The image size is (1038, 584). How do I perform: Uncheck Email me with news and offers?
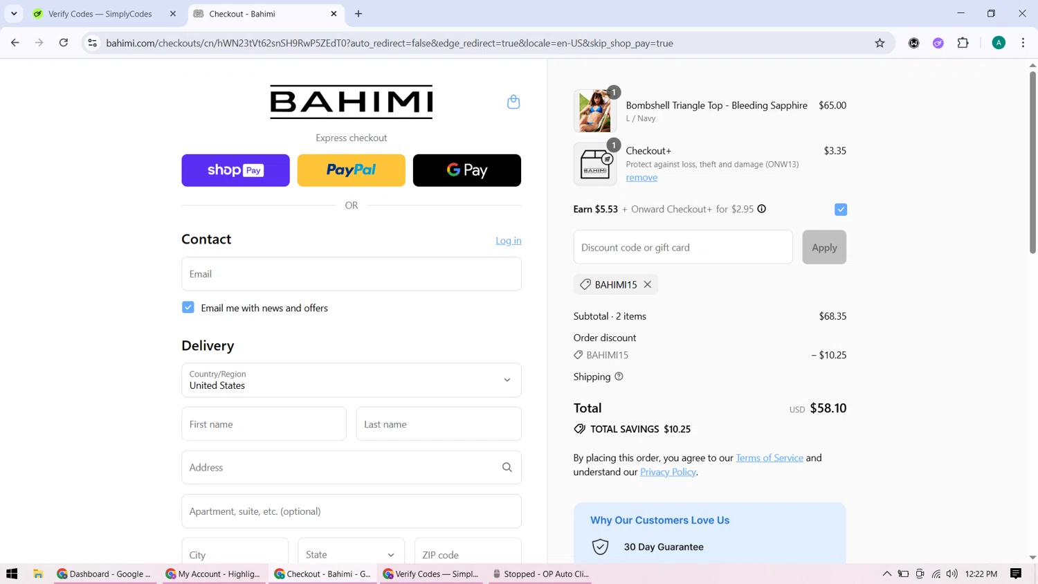coord(188,307)
